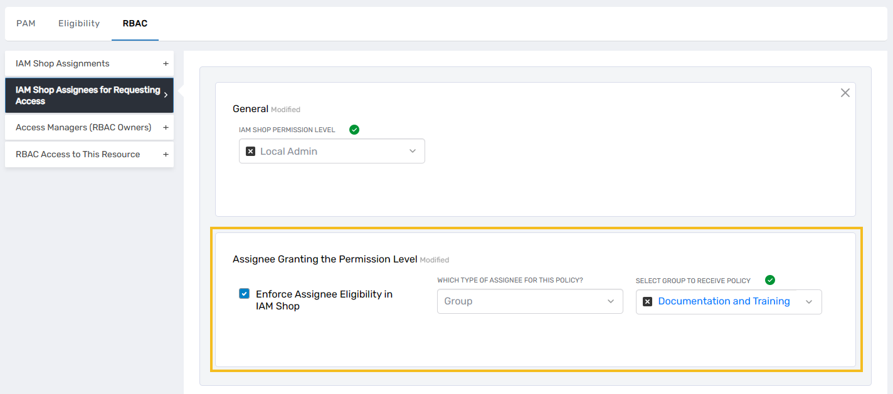This screenshot has width=893, height=394.
Task: Open Access Managers (RBAC Owners) section
Action: click(83, 128)
